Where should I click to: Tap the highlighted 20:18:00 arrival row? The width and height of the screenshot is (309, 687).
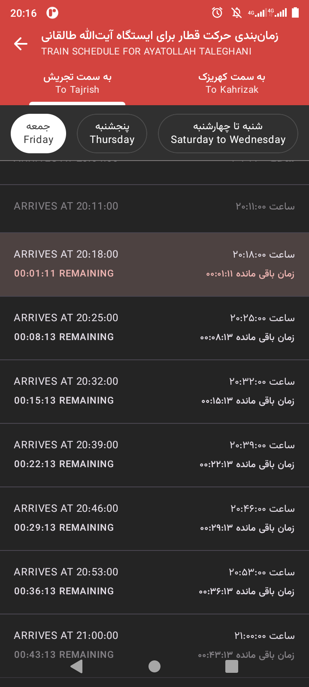[154, 264]
